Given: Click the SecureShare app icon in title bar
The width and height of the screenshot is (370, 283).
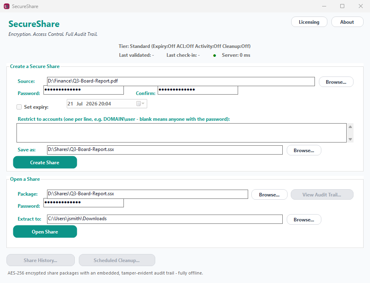Looking at the screenshot, I should click(6, 6).
